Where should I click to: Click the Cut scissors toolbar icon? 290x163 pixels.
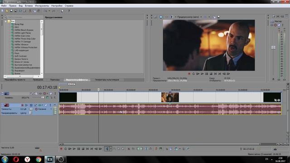(30, 11)
